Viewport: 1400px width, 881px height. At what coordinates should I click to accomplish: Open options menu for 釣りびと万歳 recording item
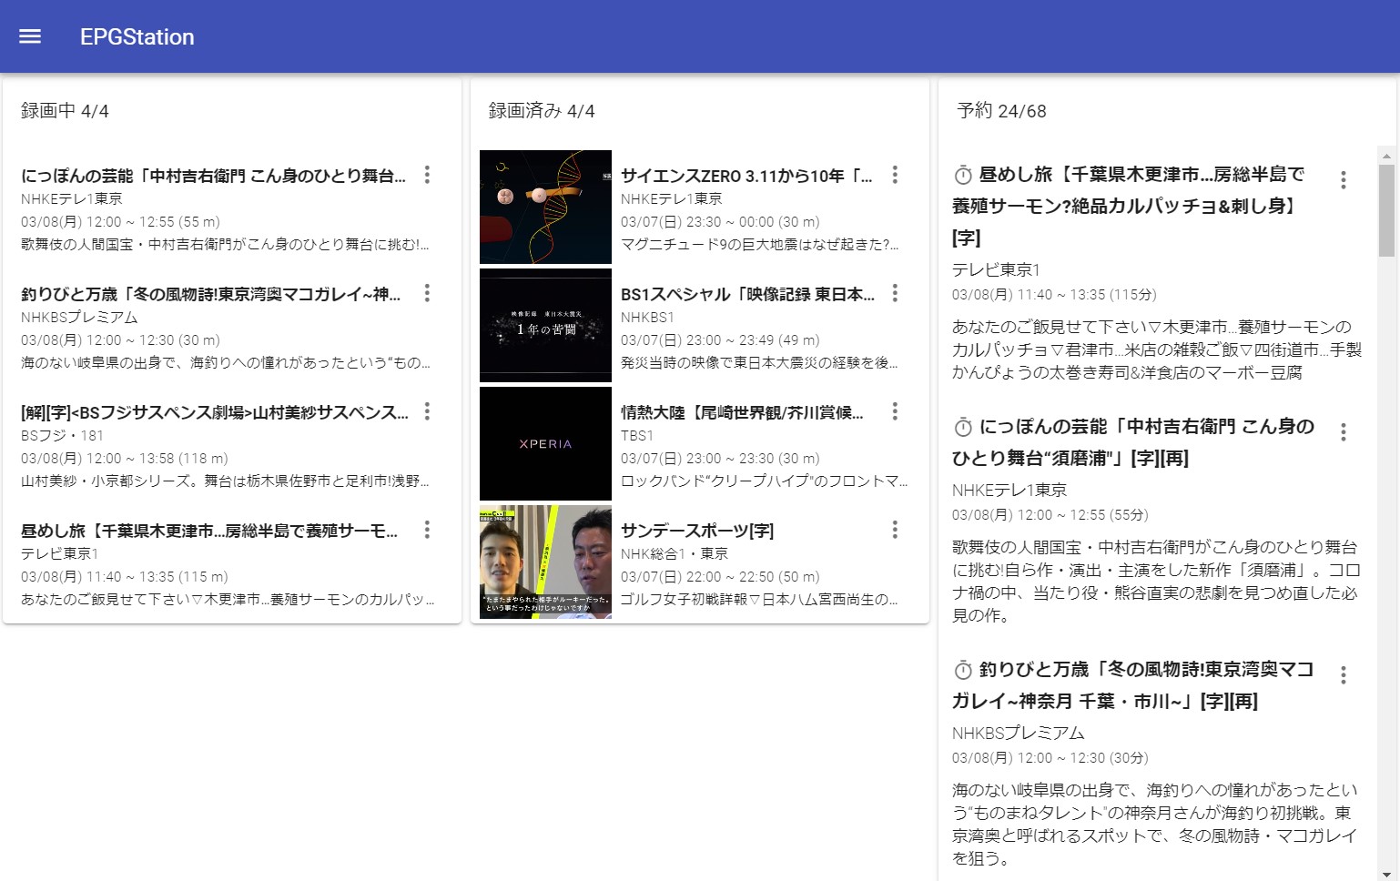[427, 293]
